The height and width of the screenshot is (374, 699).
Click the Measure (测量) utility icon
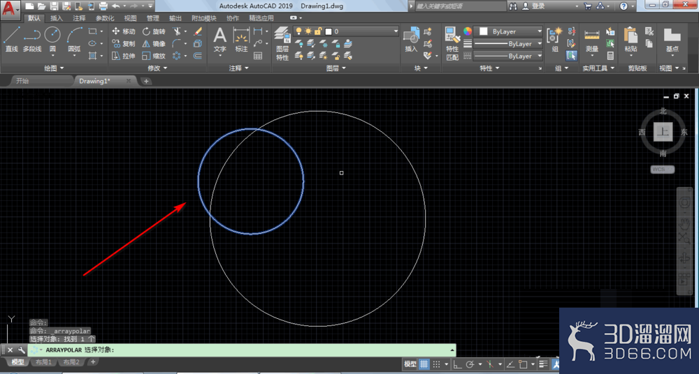tap(592, 40)
